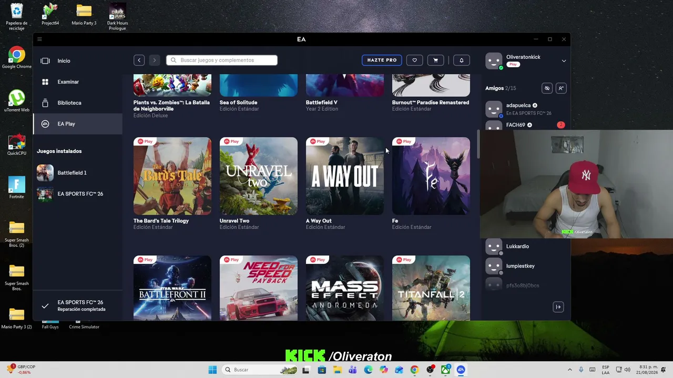Open Microsoft Store from the taskbar
Screen dimensions: 673x378
(322, 370)
